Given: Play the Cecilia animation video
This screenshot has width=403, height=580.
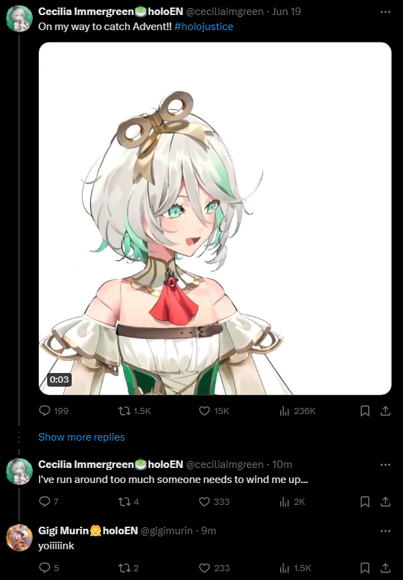Looking at the screenshot, I should point(214,219).
